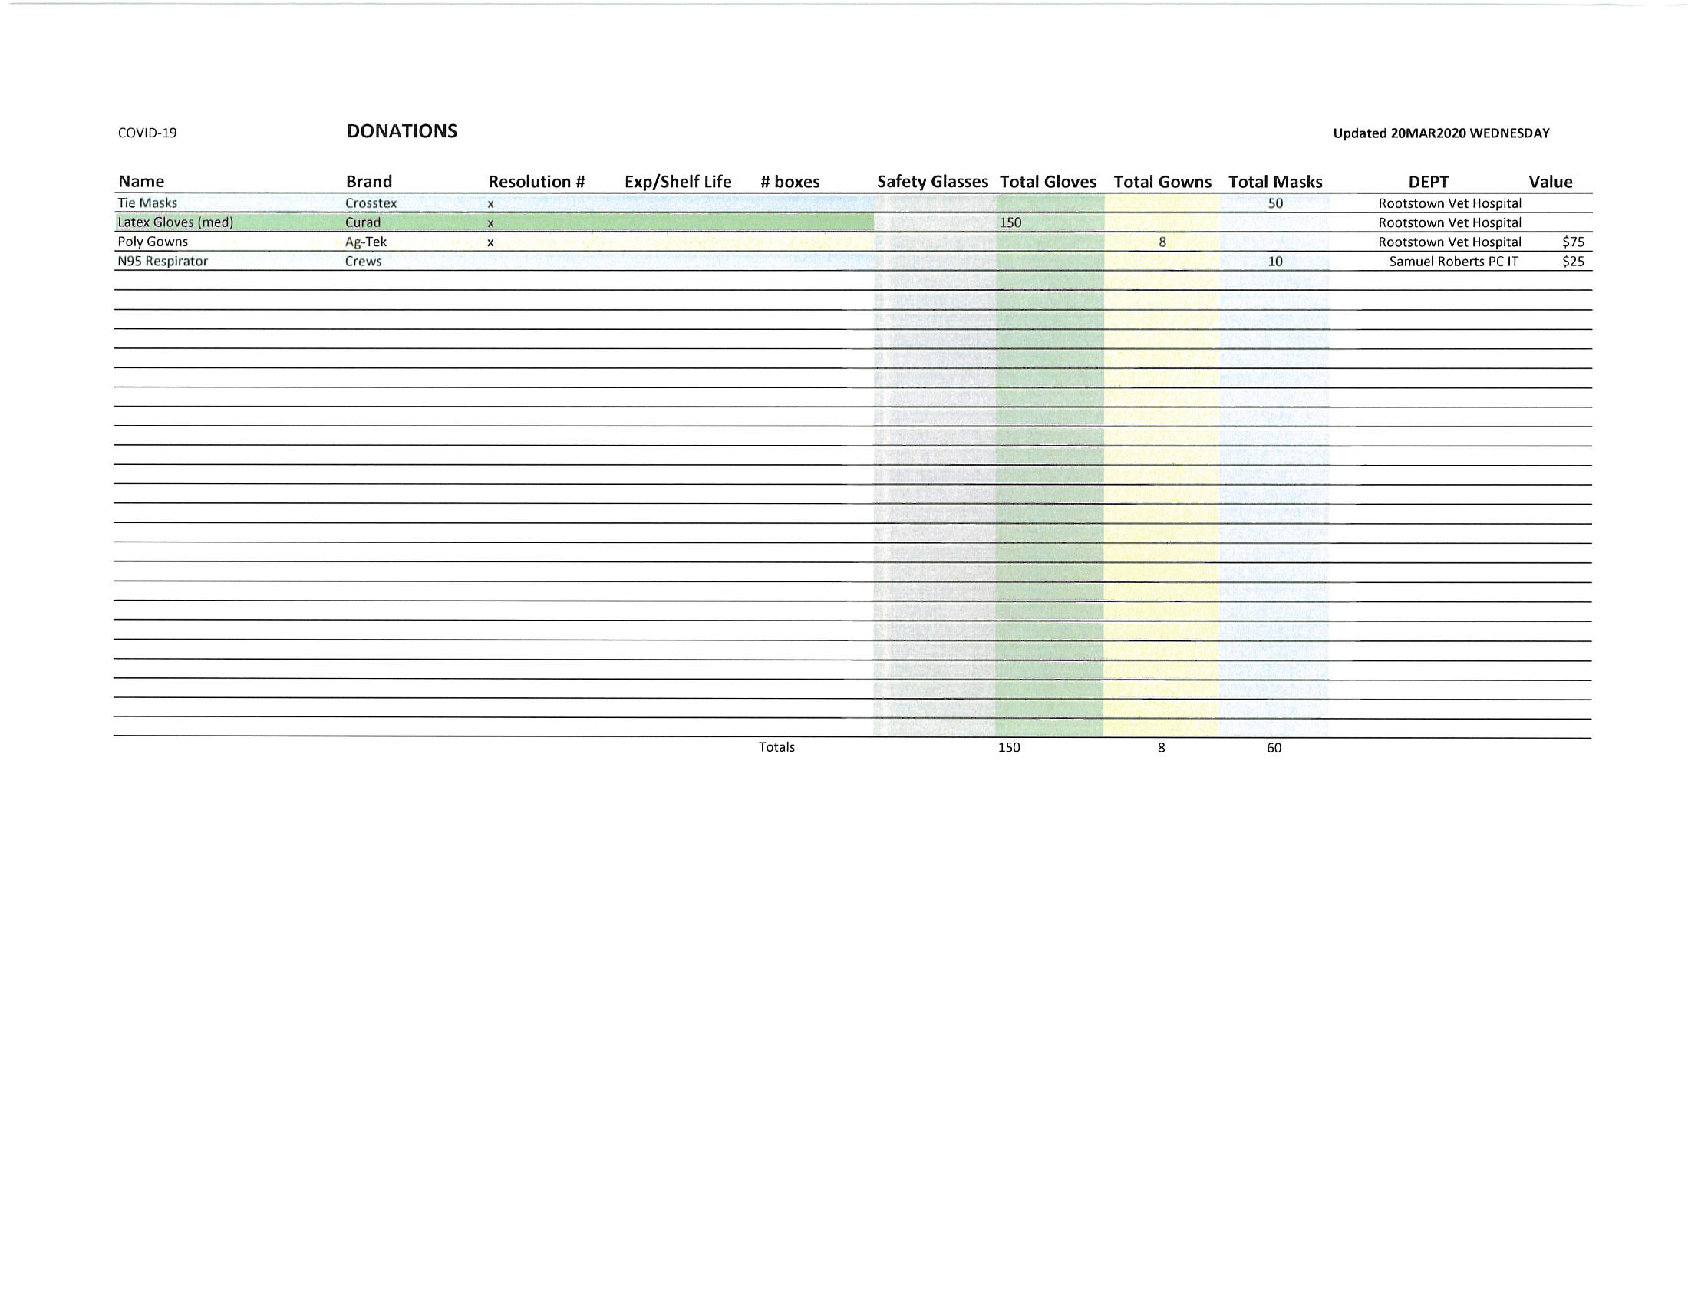Click the Exp/Shelf Life header
Viewport: 1688px width, 1304px height.
point(678,182)
